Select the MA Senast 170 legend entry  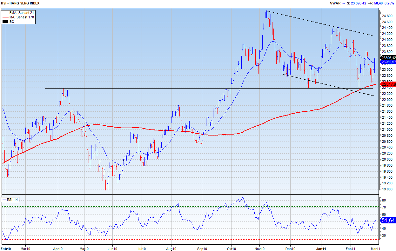click(x=22, y=17)
